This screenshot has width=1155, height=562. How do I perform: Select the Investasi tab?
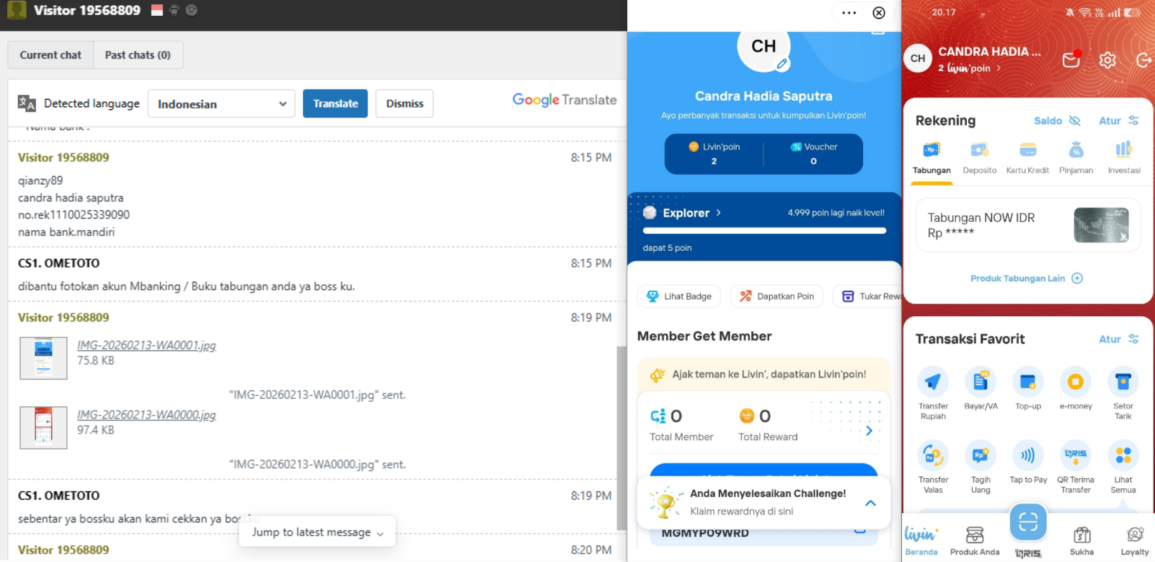pyautogui.click(x=1124, y=159)
